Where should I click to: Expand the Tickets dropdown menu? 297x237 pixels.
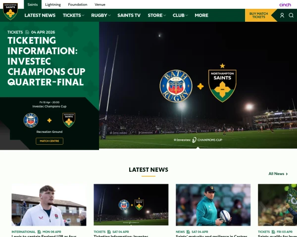pos(73,15)
